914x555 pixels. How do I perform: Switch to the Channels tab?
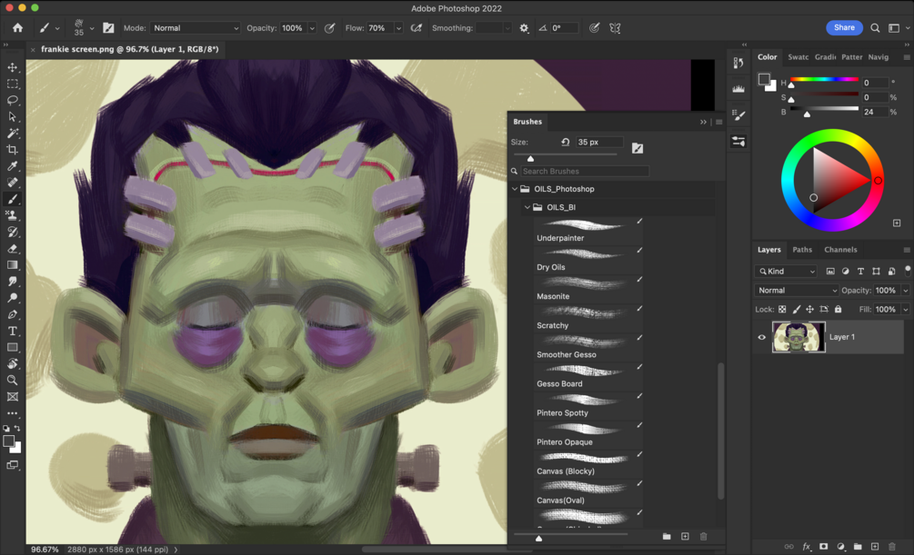click(840, 249)
